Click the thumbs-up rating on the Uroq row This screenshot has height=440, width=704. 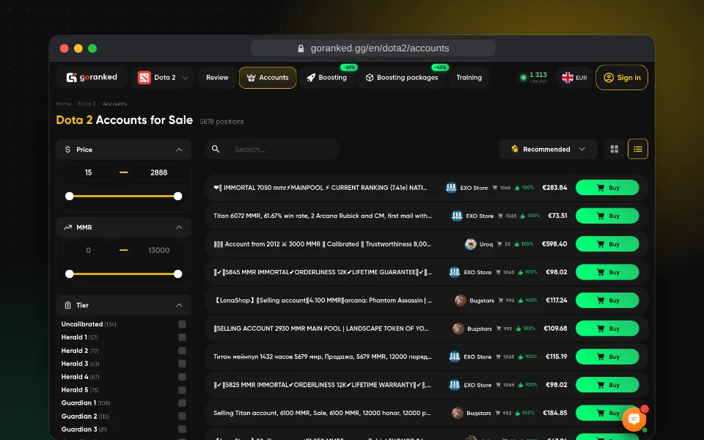click(524, 244)
